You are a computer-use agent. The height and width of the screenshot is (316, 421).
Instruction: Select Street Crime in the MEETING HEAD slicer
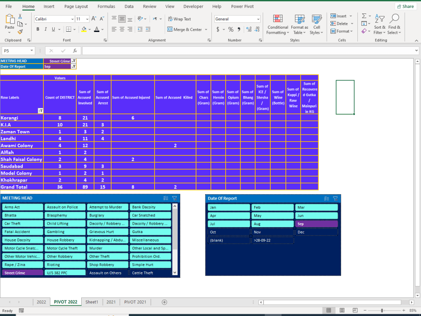click(x=22, y=273)
